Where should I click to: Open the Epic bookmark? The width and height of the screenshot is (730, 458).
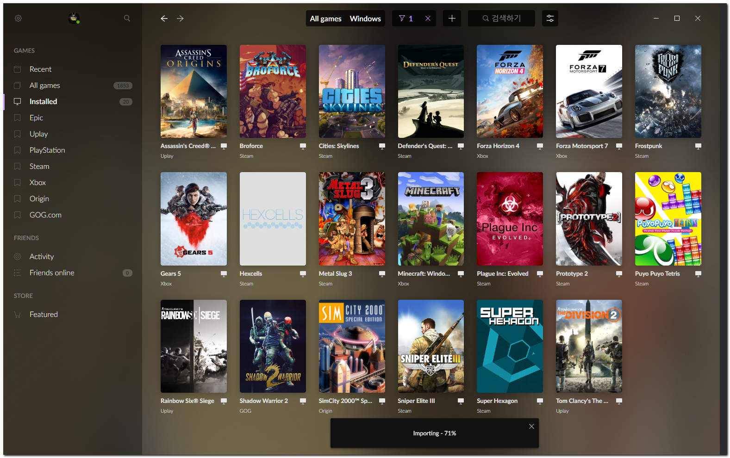coord(73,118)
